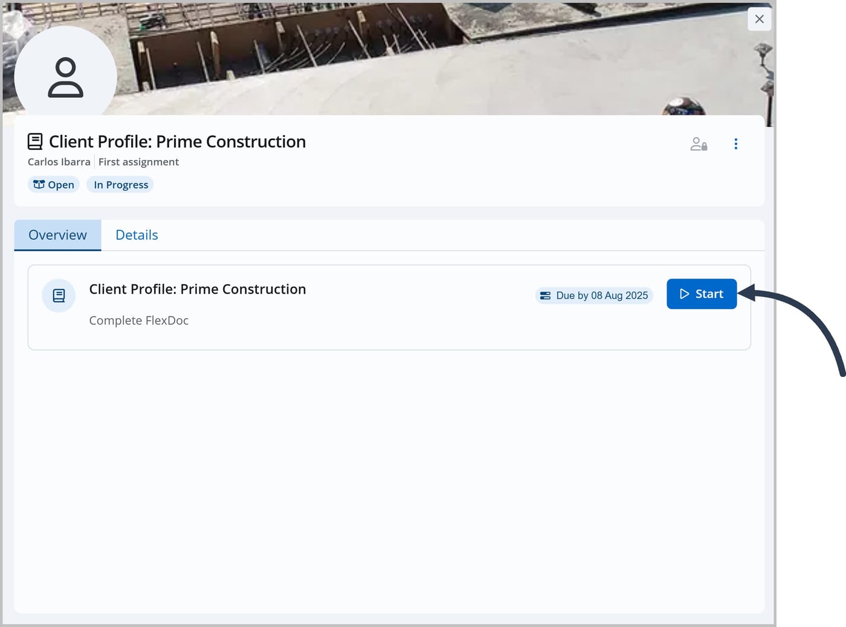Click the header title Client Profile: Prime Construction
This screenshot has width=846, height=627.
tap(177, 141)
